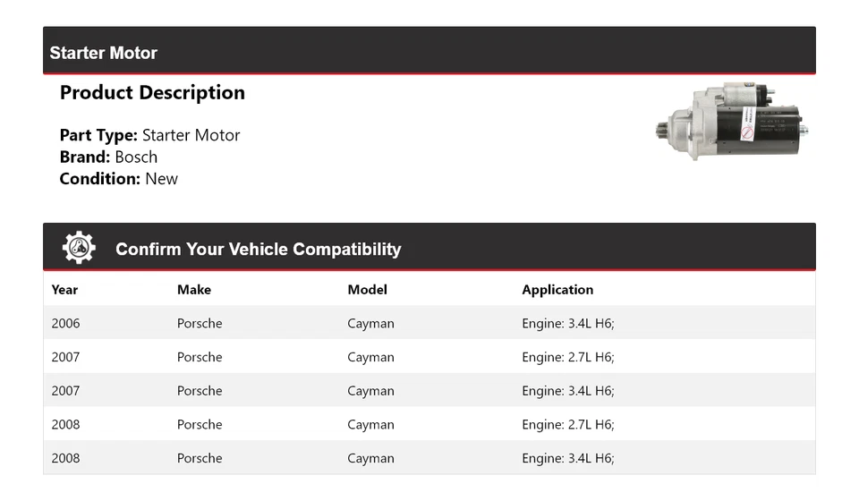
Task: Click Porsche in the 2006 row
Action: tap(200, 323)
